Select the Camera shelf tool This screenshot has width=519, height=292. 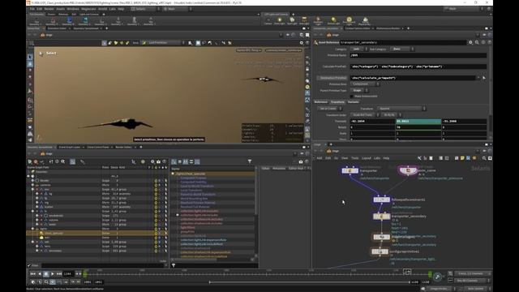(268, 21)
